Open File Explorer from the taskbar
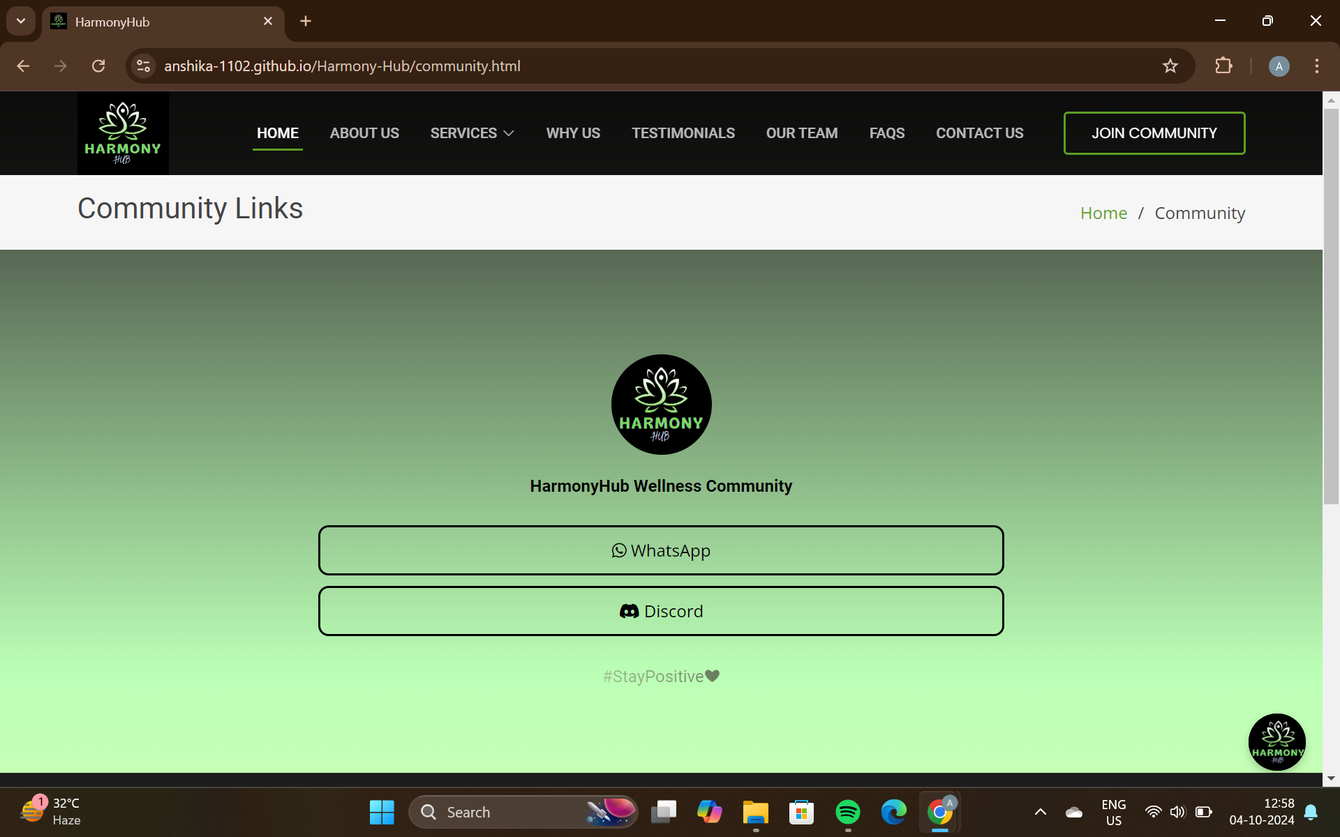Image resolution: width=1340 pixels, height=837 pixels. (x=755, y=812)
